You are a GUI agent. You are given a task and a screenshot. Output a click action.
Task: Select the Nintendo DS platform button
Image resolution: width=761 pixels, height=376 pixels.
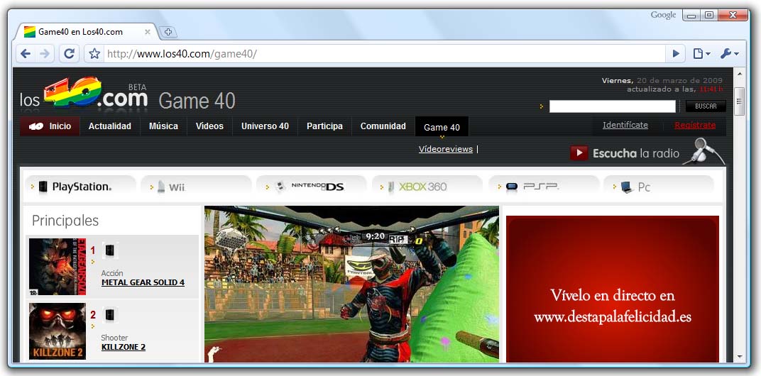pyautogui.click(x=312, y=187)
